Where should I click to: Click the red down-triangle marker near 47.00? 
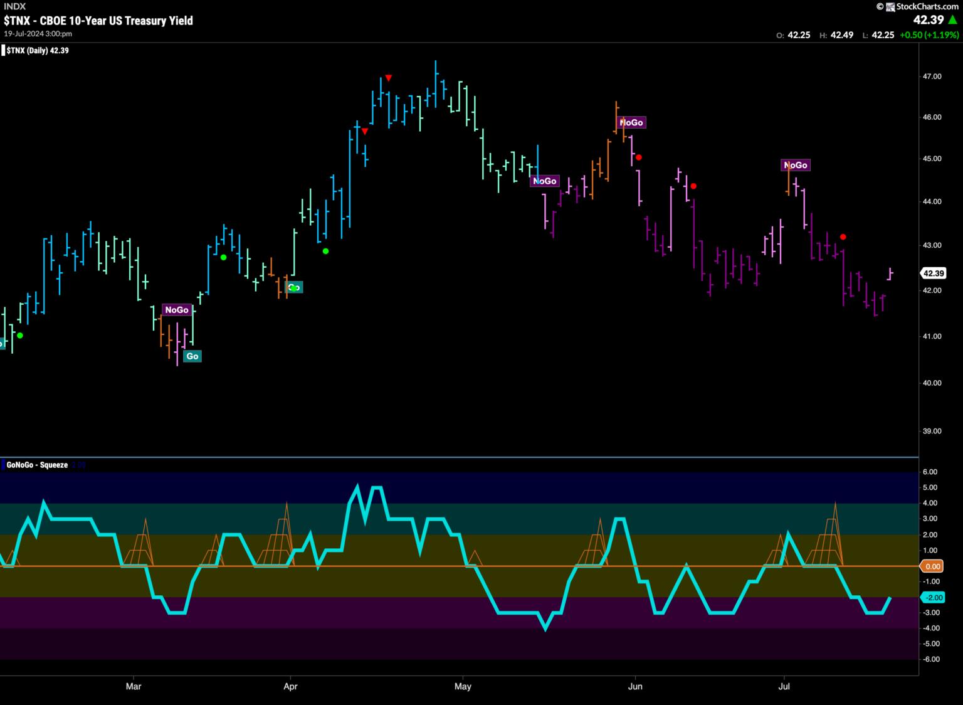(389, 78)
